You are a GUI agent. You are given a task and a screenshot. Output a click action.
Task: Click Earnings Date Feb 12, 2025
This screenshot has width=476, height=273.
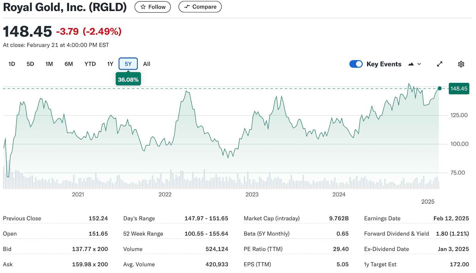(451, 218)
